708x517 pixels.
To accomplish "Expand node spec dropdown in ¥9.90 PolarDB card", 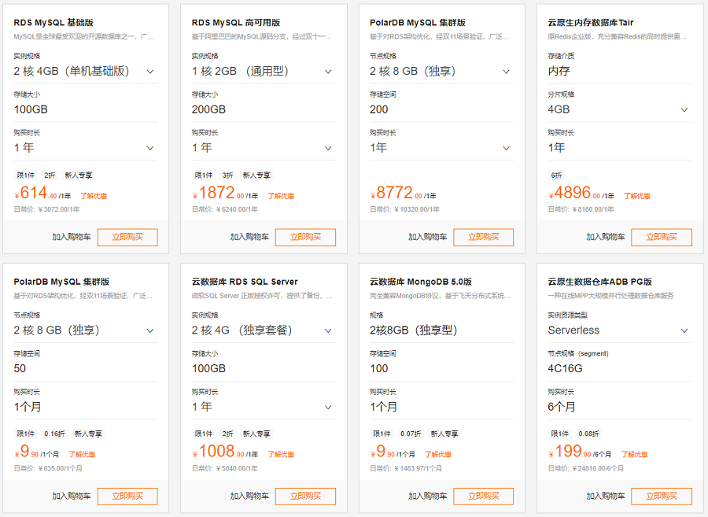I will point(85,331).
